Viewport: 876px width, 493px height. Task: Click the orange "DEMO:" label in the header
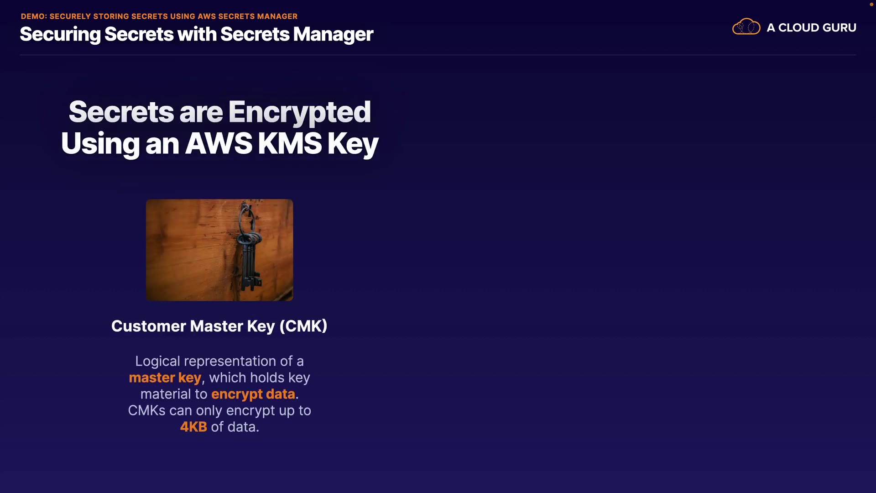coord(34,16)
